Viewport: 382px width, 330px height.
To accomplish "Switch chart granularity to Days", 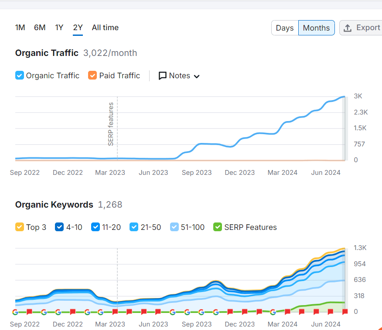I will tap(285, 28).
